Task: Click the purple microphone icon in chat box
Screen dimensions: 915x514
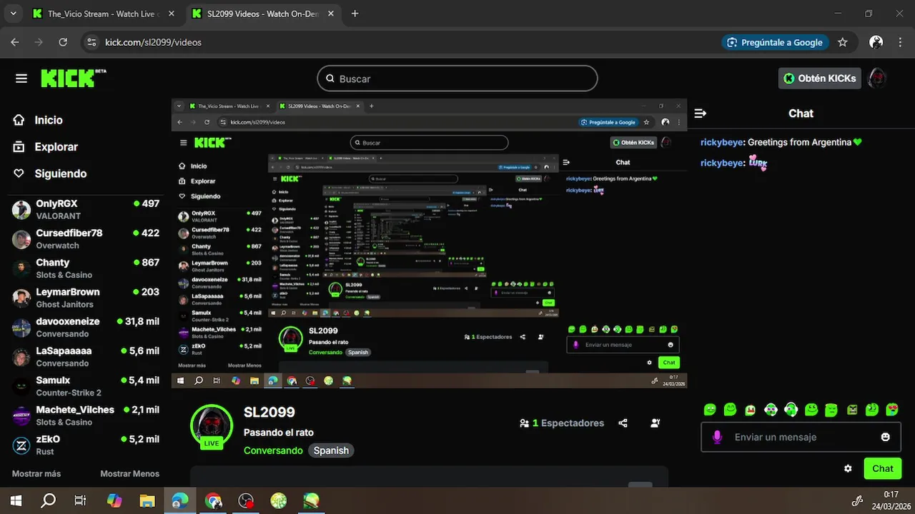Action: 717,437
